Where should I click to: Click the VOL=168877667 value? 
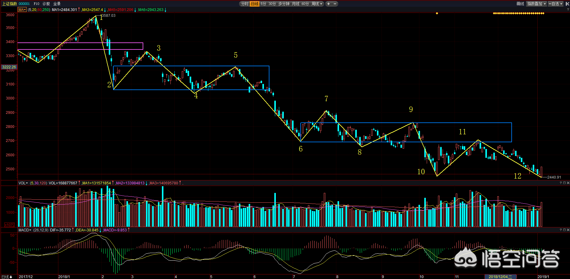tap(63, 183)
